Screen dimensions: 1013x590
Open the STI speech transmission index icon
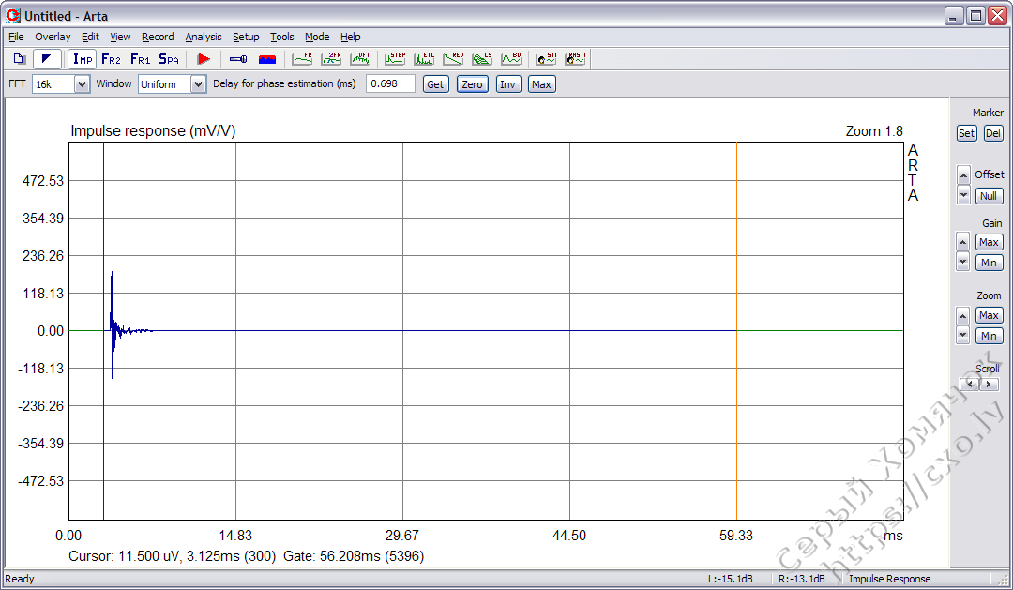(x=546, y=59)
